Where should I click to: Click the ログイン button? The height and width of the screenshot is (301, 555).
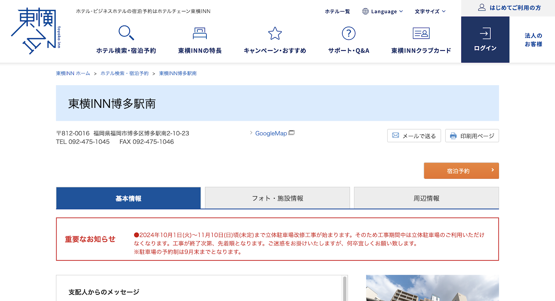[x=485, y=39]
